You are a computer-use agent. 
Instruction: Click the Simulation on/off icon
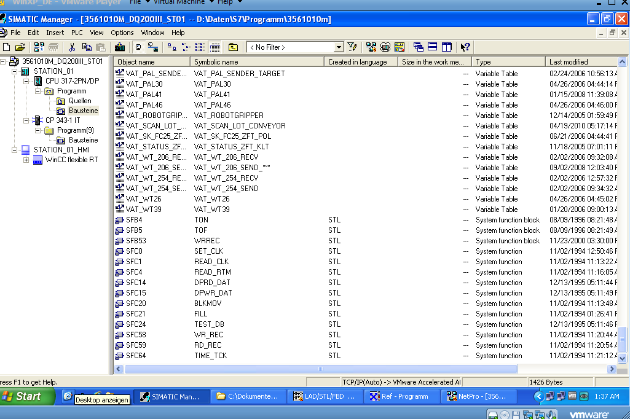pyautogui.click(x=385, y=47)
